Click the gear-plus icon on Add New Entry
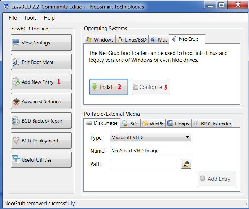 click(16, 82)
